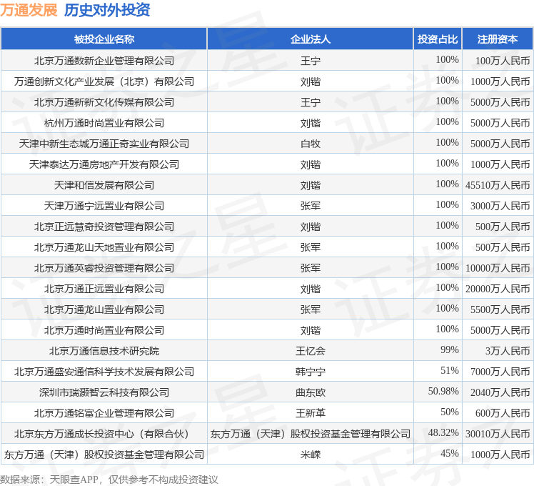
Task: Sort by the 投资占比 column header
Action: (438, 39)
